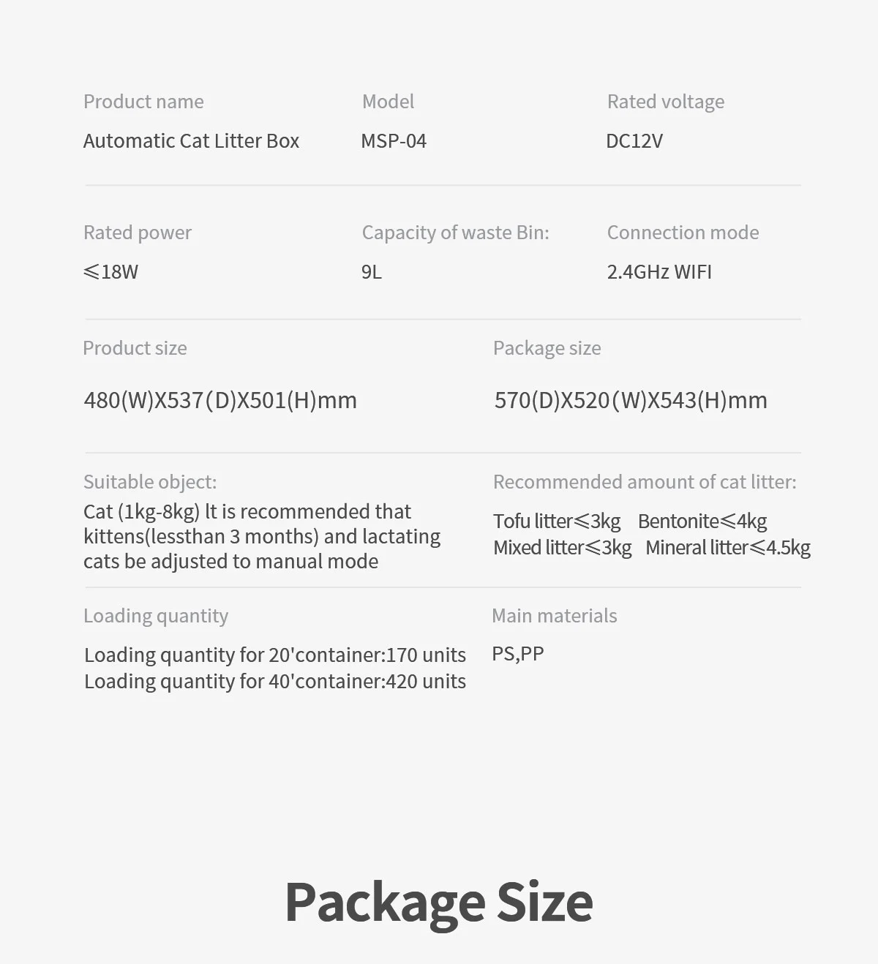This screenshot has width=878, height=964.
Task: Select the 2.4GHz WIFI text
Action: (659, 271)
